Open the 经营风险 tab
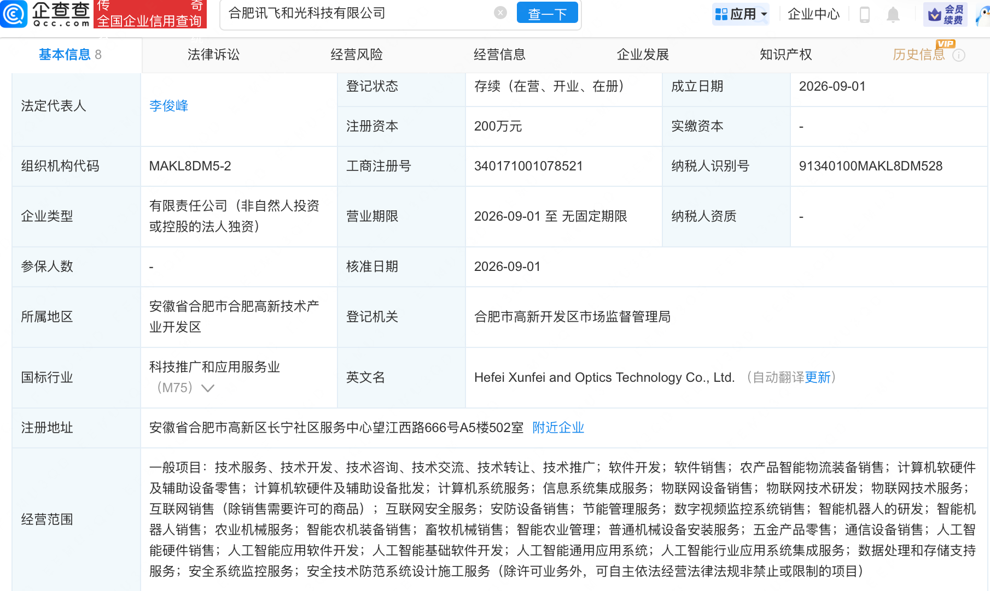Viewport: 990px width, 591px height. (x=357, y=55)
